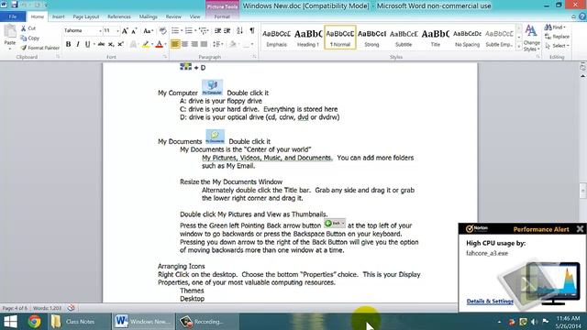Switch to References tab
This screenshot has width=587, height=330.
[x=119, y=16]
